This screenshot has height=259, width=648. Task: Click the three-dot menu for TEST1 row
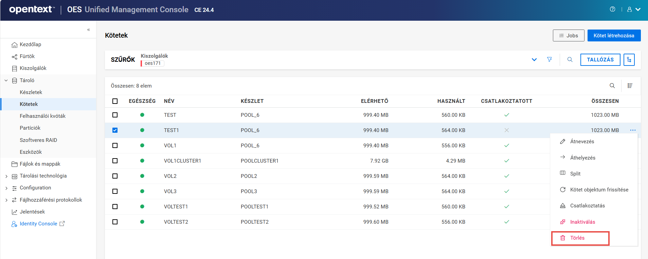(633, 130)
